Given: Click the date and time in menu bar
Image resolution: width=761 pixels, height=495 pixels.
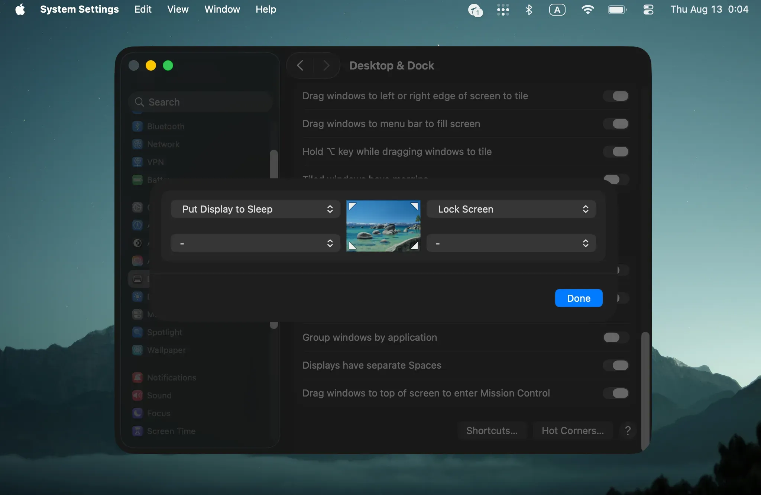Looking at the screenshot, I should point(709,9).
